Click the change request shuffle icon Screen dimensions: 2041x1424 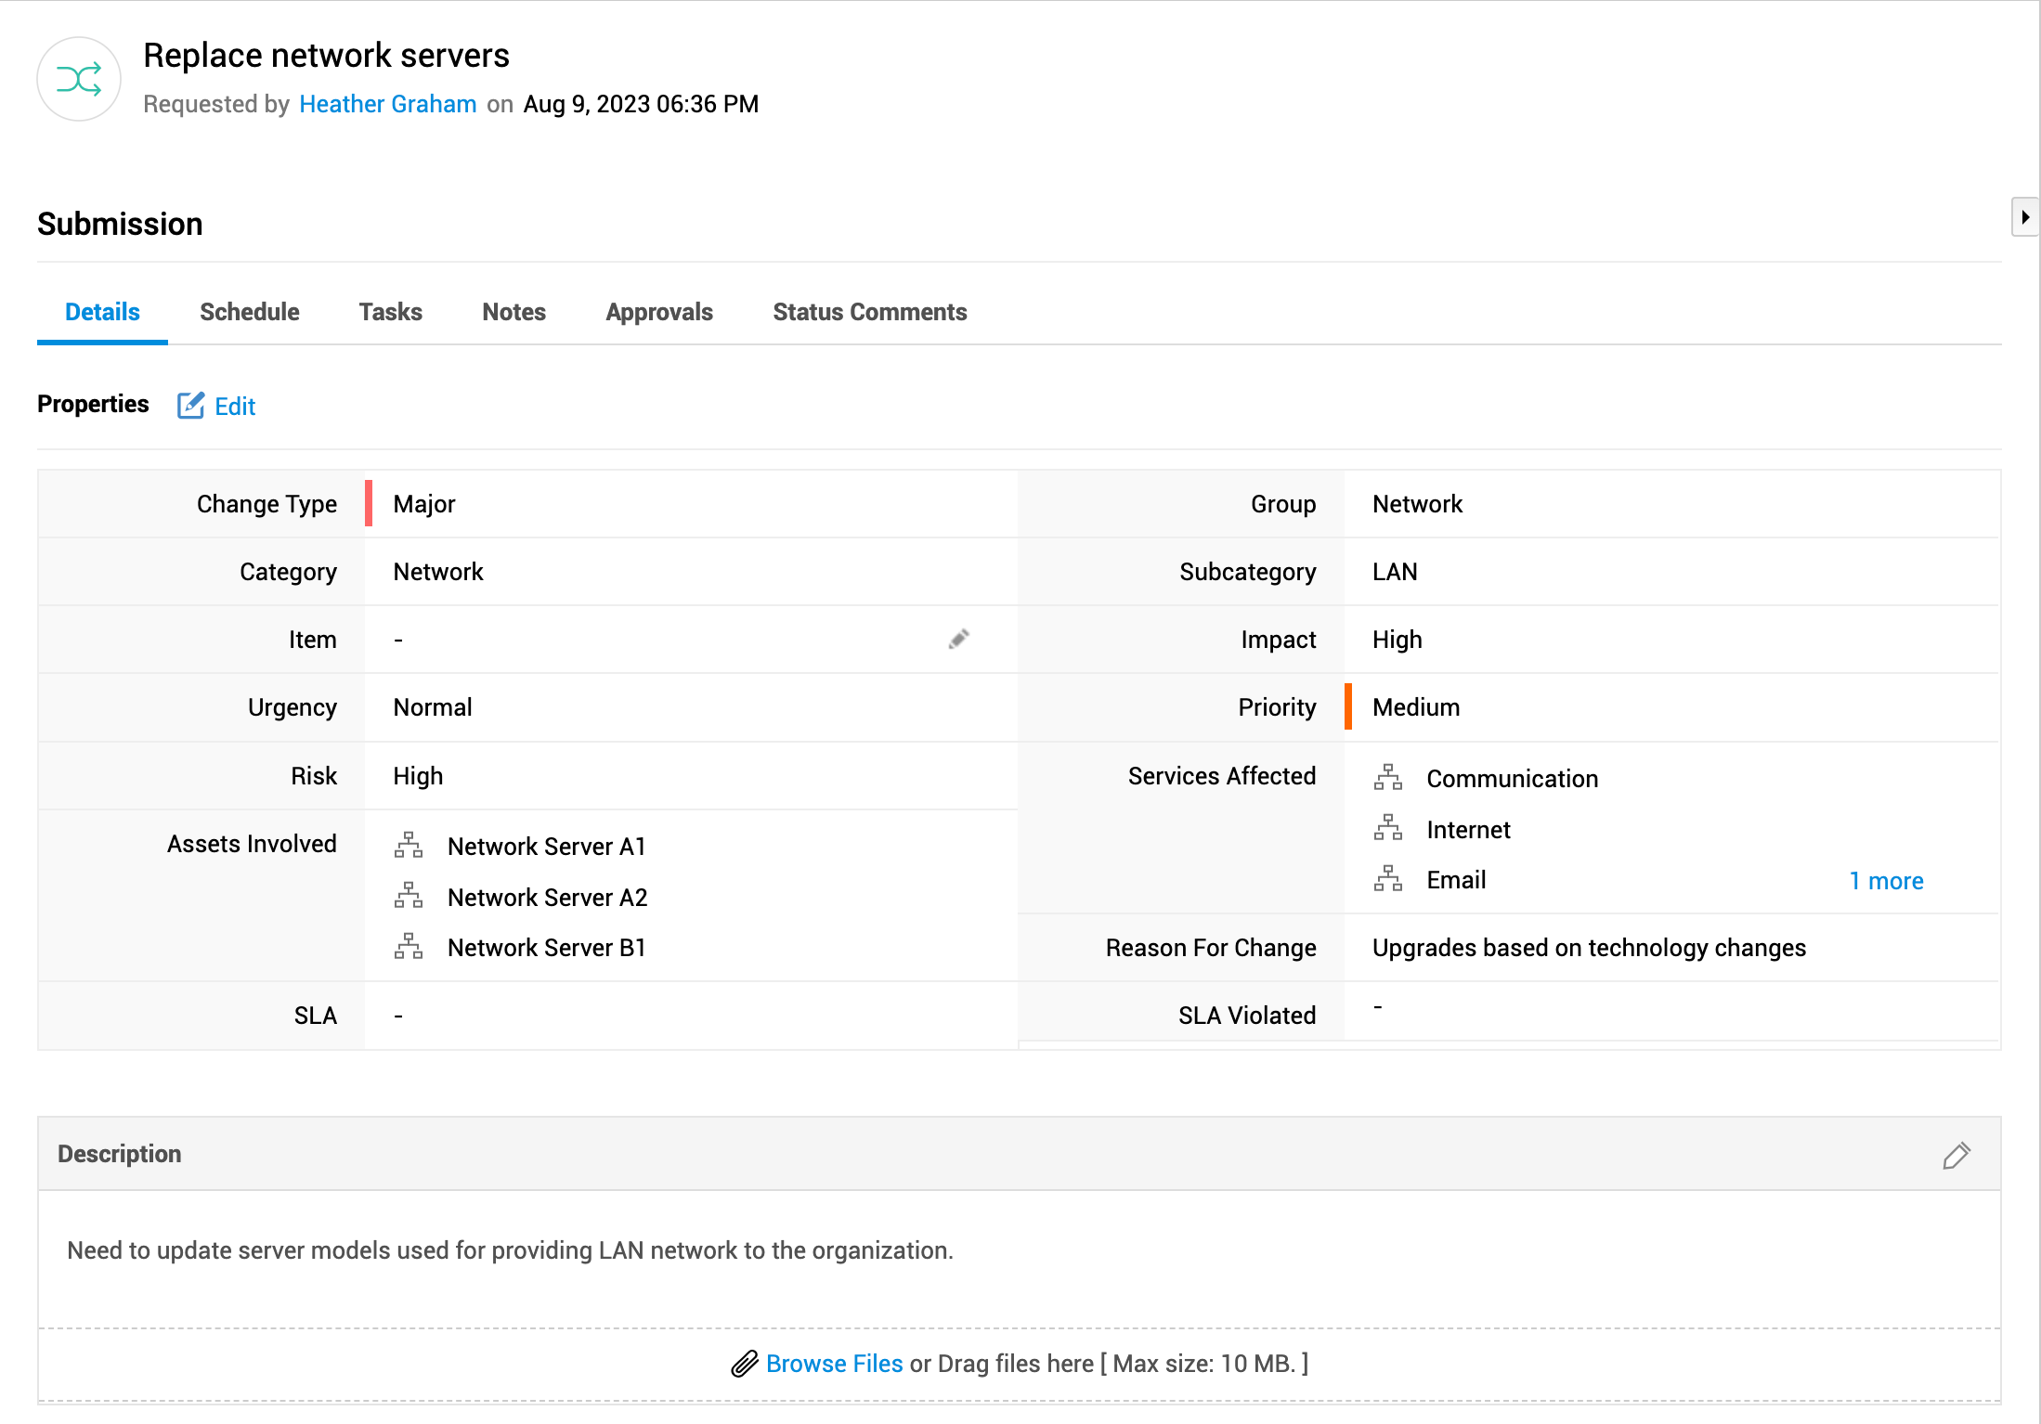(79, 79)
